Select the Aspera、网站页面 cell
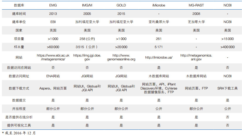The image size is (242, 137). (x=53, y=88)
